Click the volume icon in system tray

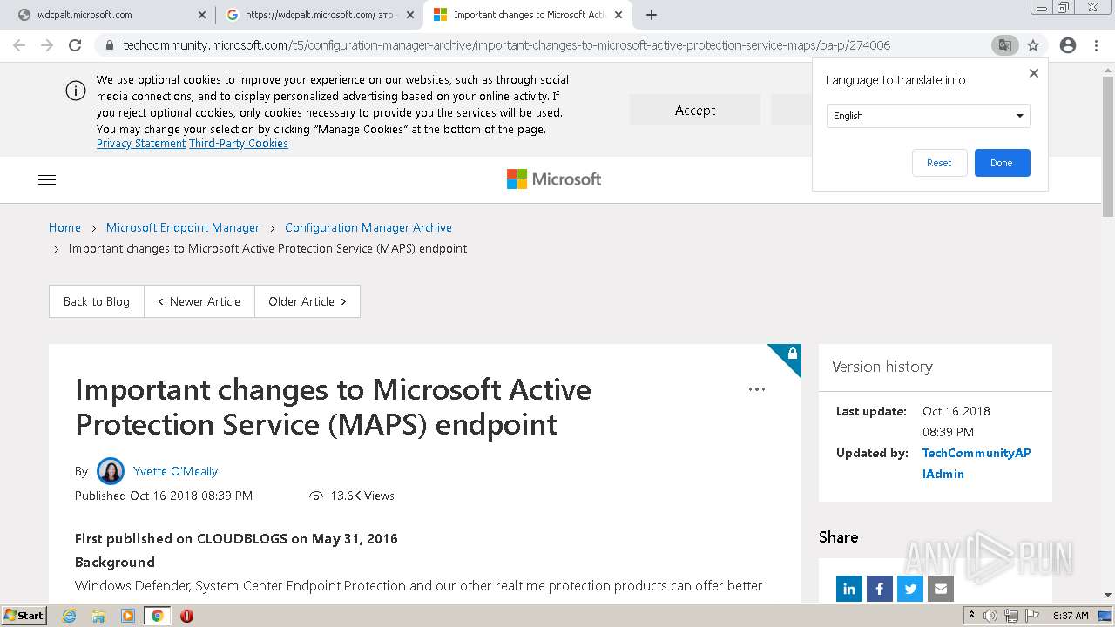pyautogui.click(x=990, y=616)
